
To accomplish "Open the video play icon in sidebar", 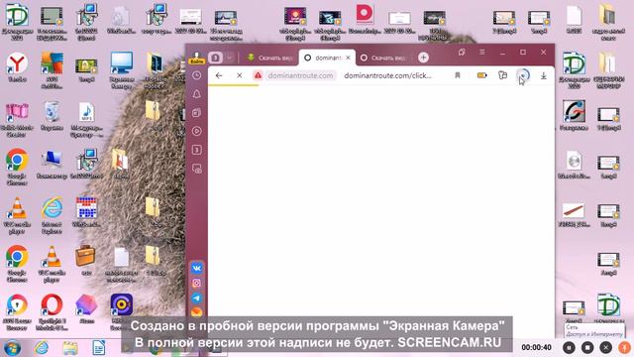I will 196,131.
